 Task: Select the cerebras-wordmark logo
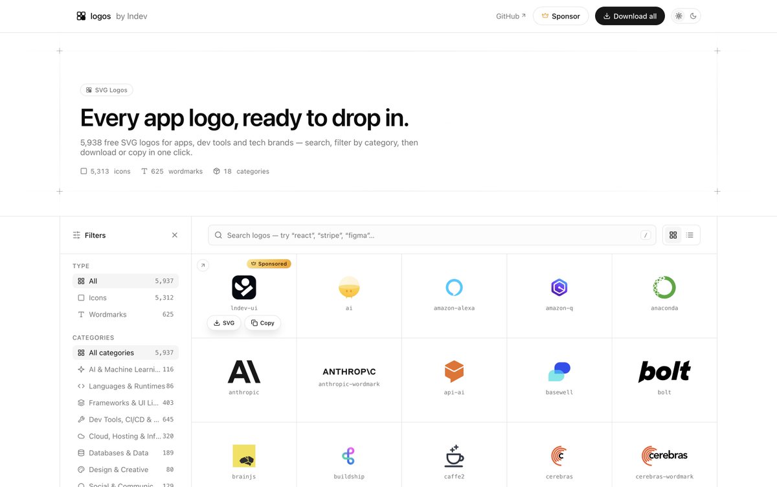pos(664,456)
